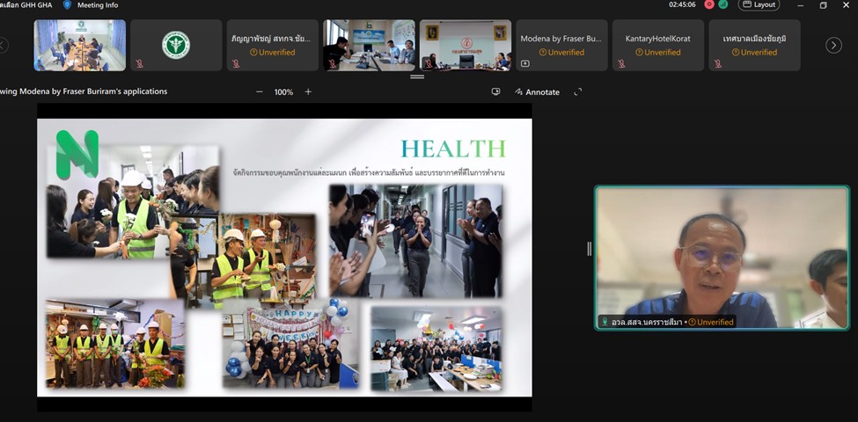Click muted mic icon on KantaryHotelKorat tile
The height and width of the screenshot is (422, 858).
(x=622, y=63)
